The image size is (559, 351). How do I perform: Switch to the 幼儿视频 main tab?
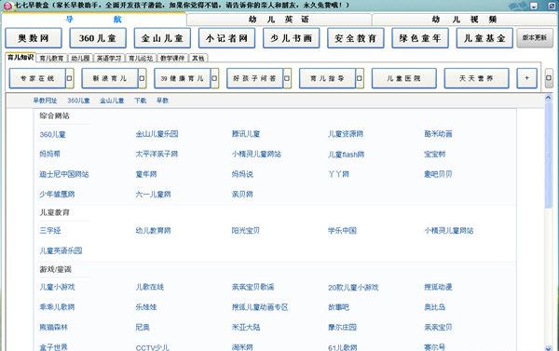(x=465, y=20)
